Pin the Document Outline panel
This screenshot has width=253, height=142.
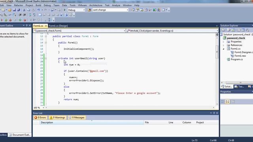coord(27,25)
